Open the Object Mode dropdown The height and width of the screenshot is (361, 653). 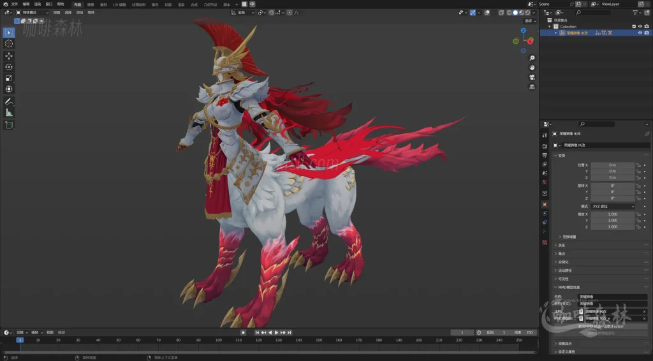tap(33, 13)
